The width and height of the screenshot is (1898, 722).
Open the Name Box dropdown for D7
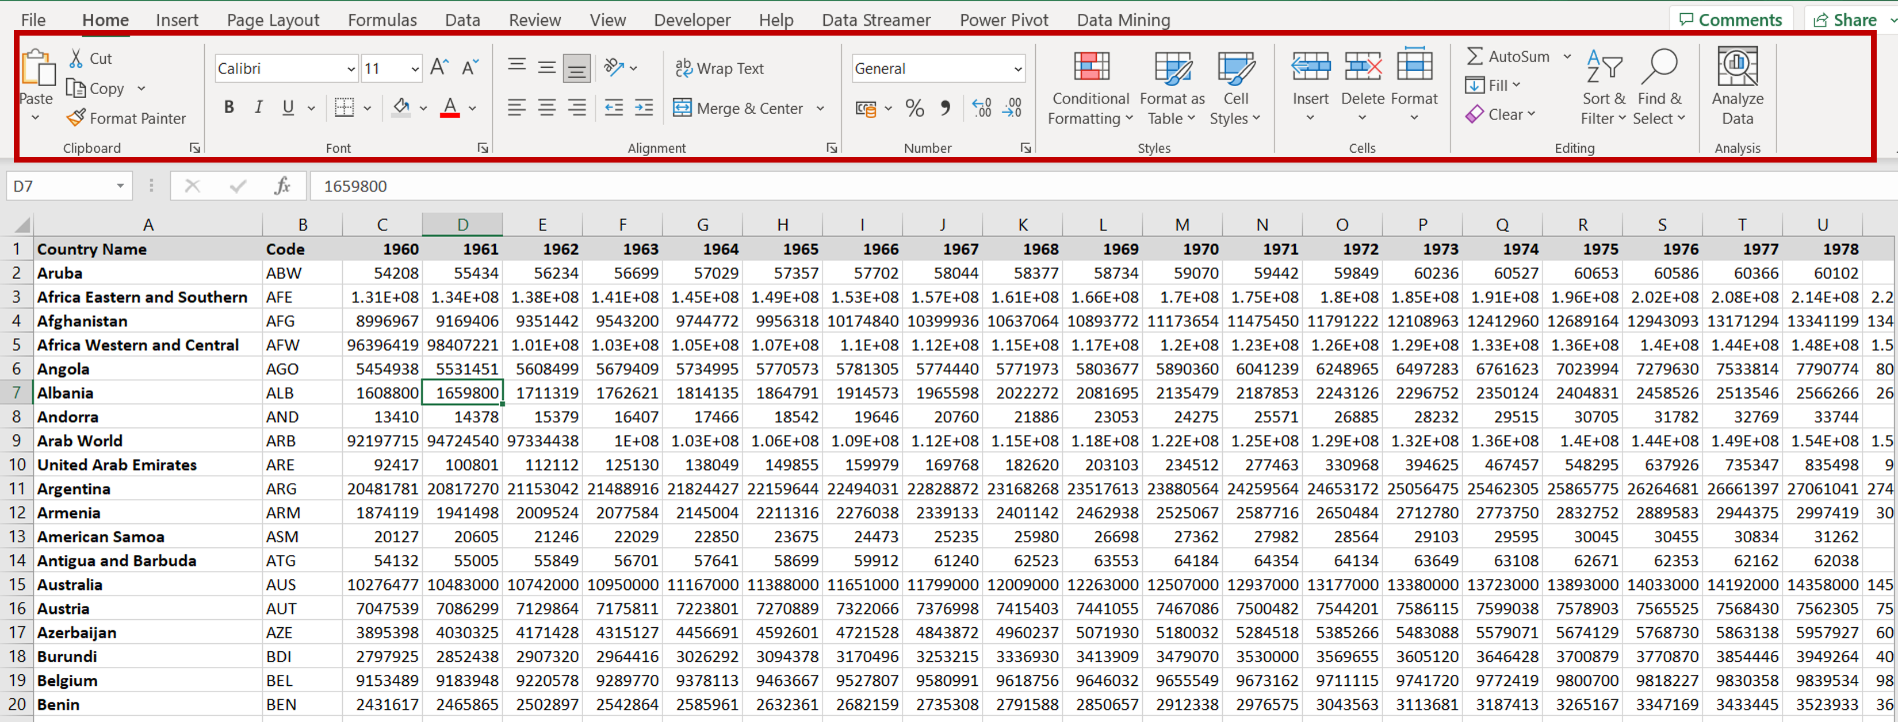120,186
